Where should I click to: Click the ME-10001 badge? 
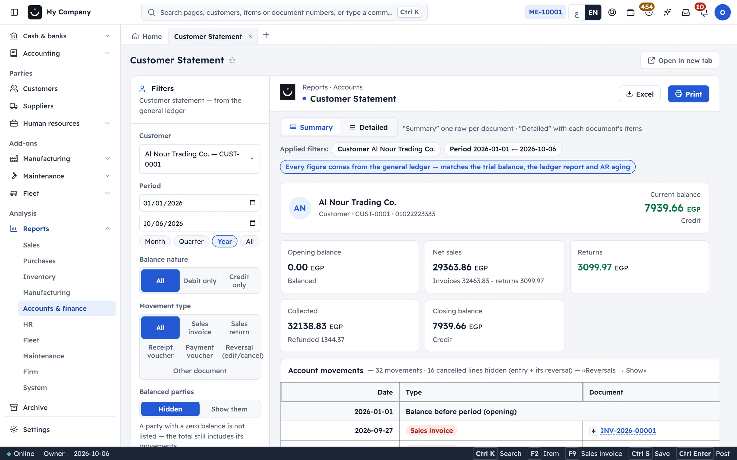click(x=545, y=12)
